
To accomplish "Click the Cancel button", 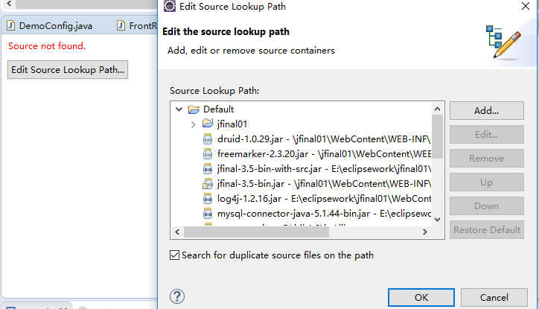I will coord(494,297).
